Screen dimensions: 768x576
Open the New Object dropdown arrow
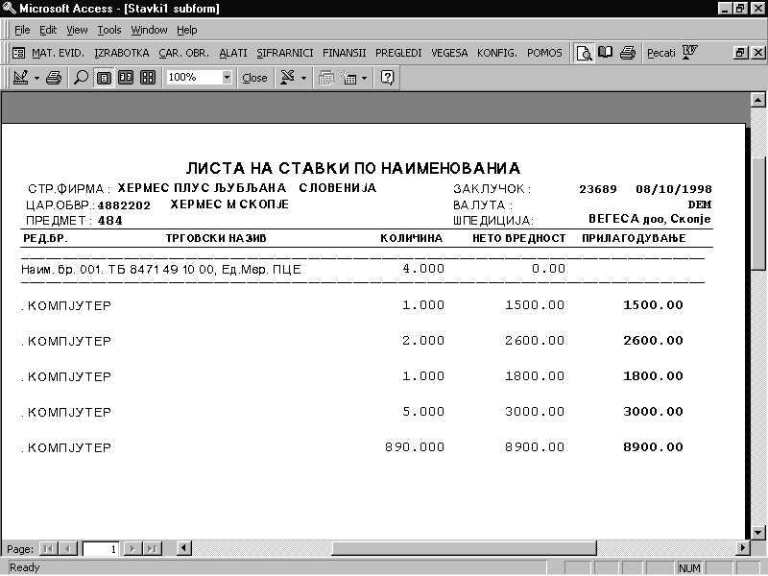pyautogui.click(x=365, y=78)
